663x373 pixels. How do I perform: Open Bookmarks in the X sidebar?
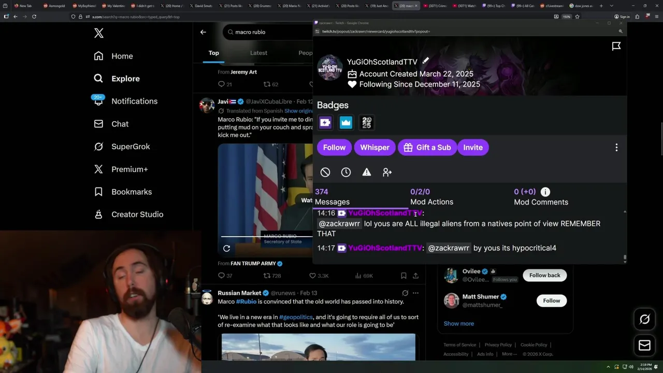click(123, 192)
